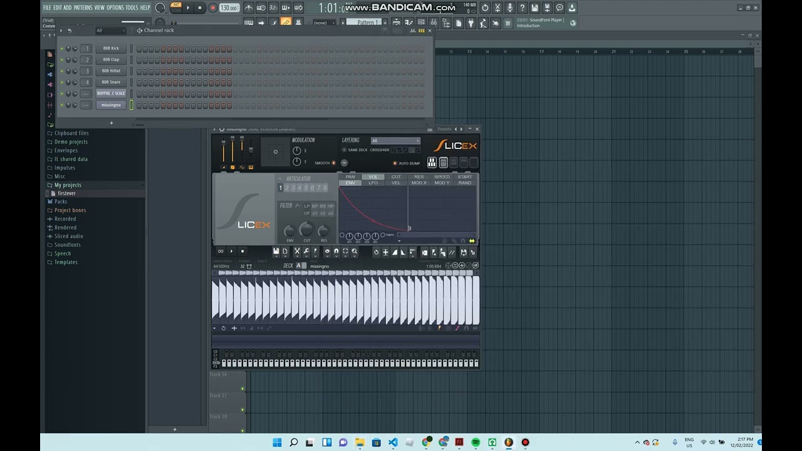Start playback with the main Play button
The image size is (802, 451).
[x=187, y=8]
